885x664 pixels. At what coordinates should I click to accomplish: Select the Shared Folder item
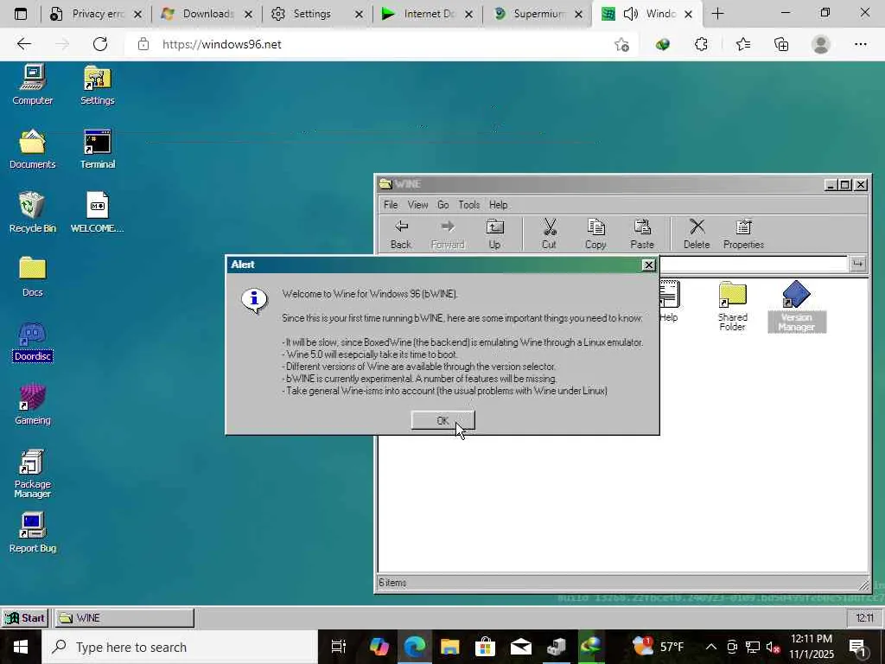pyautogui.click(x=733, y=306)
